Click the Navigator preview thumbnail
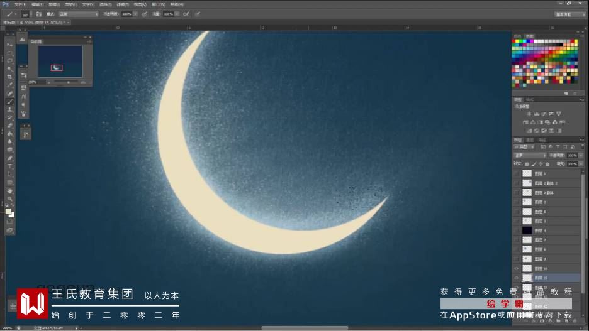 pyautogui.click(x=60, y=62)
